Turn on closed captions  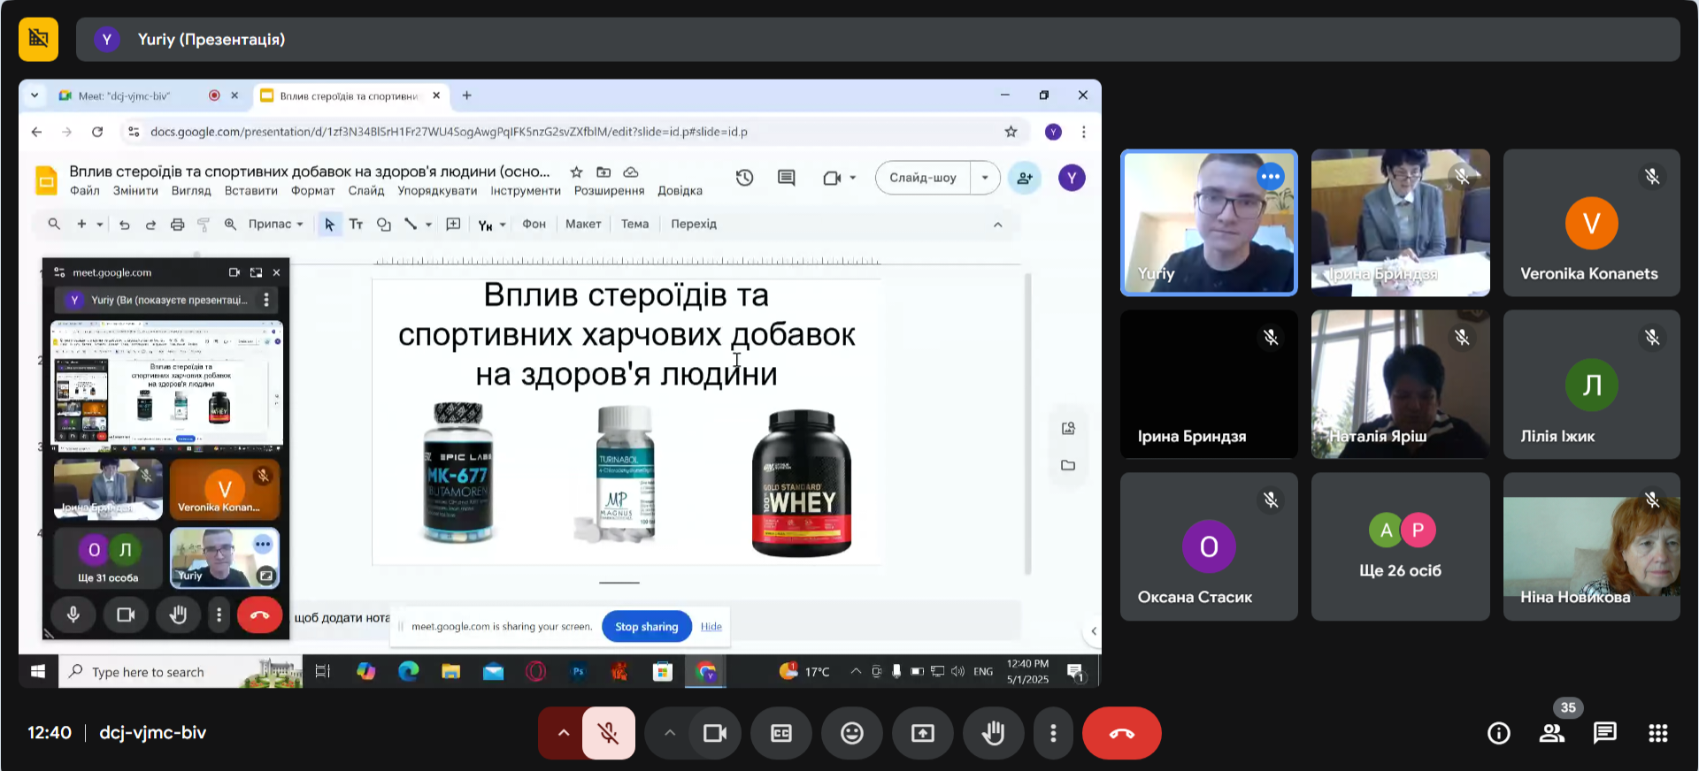(x=780, y=733)
